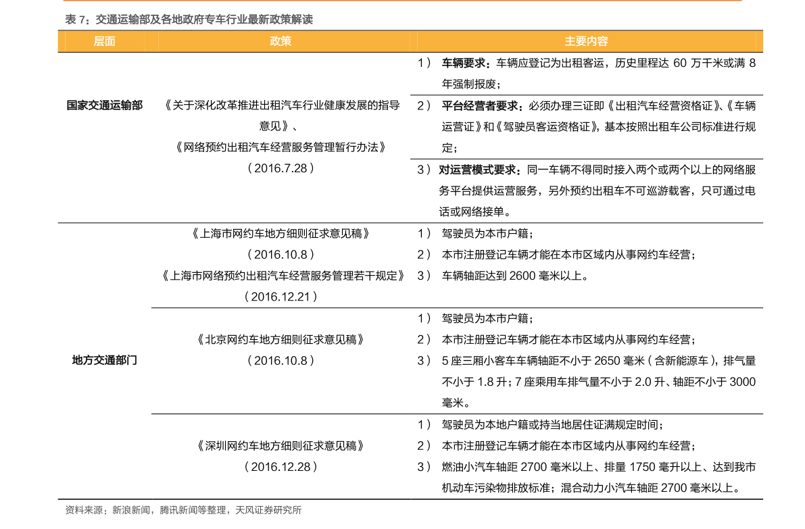Click the bold 平台经营者要求 heading

point(481,106)
